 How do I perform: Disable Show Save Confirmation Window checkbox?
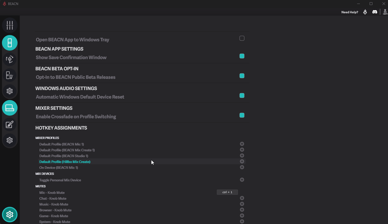click(x=242, y=56)
